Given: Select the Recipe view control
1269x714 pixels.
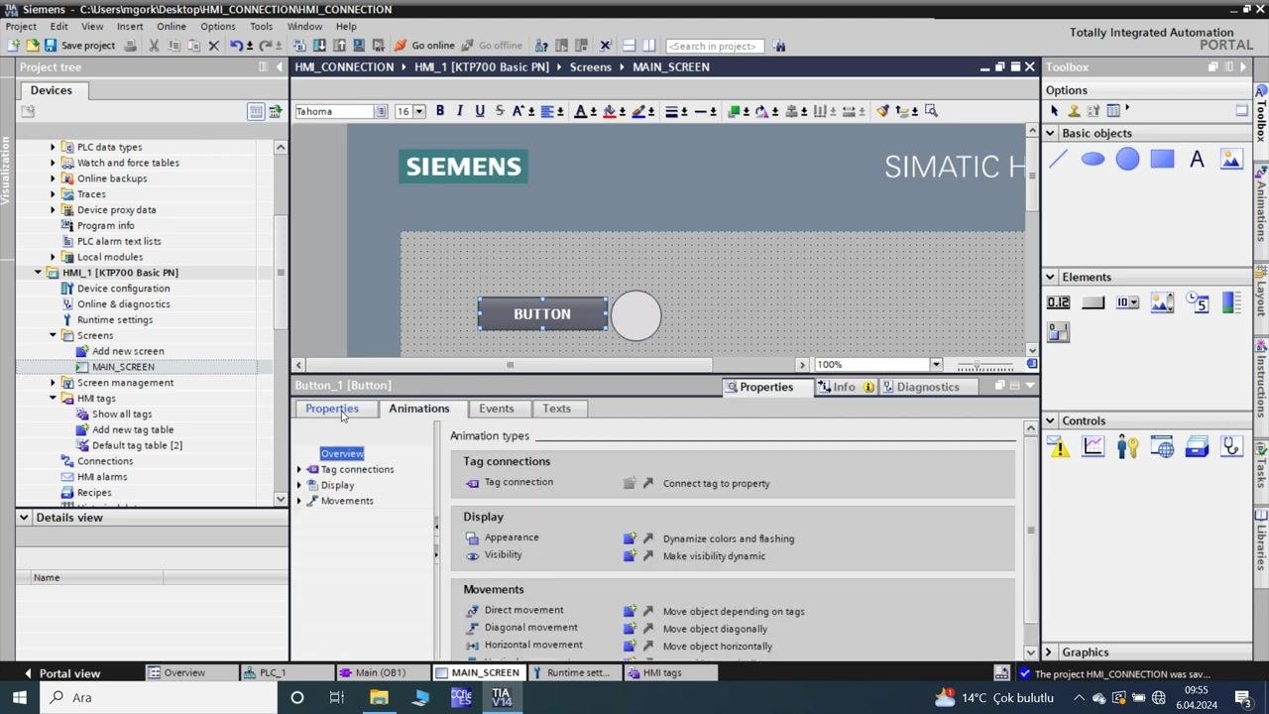Looking at the screenshot, I should coord(1197,447).
